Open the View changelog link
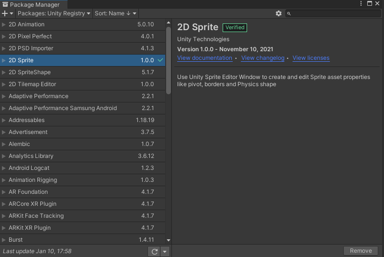The image size is (384, 257). 262,58
